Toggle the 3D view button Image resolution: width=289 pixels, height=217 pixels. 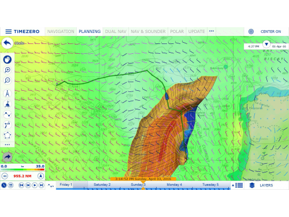pyautogui.click(x=5, y=176)
